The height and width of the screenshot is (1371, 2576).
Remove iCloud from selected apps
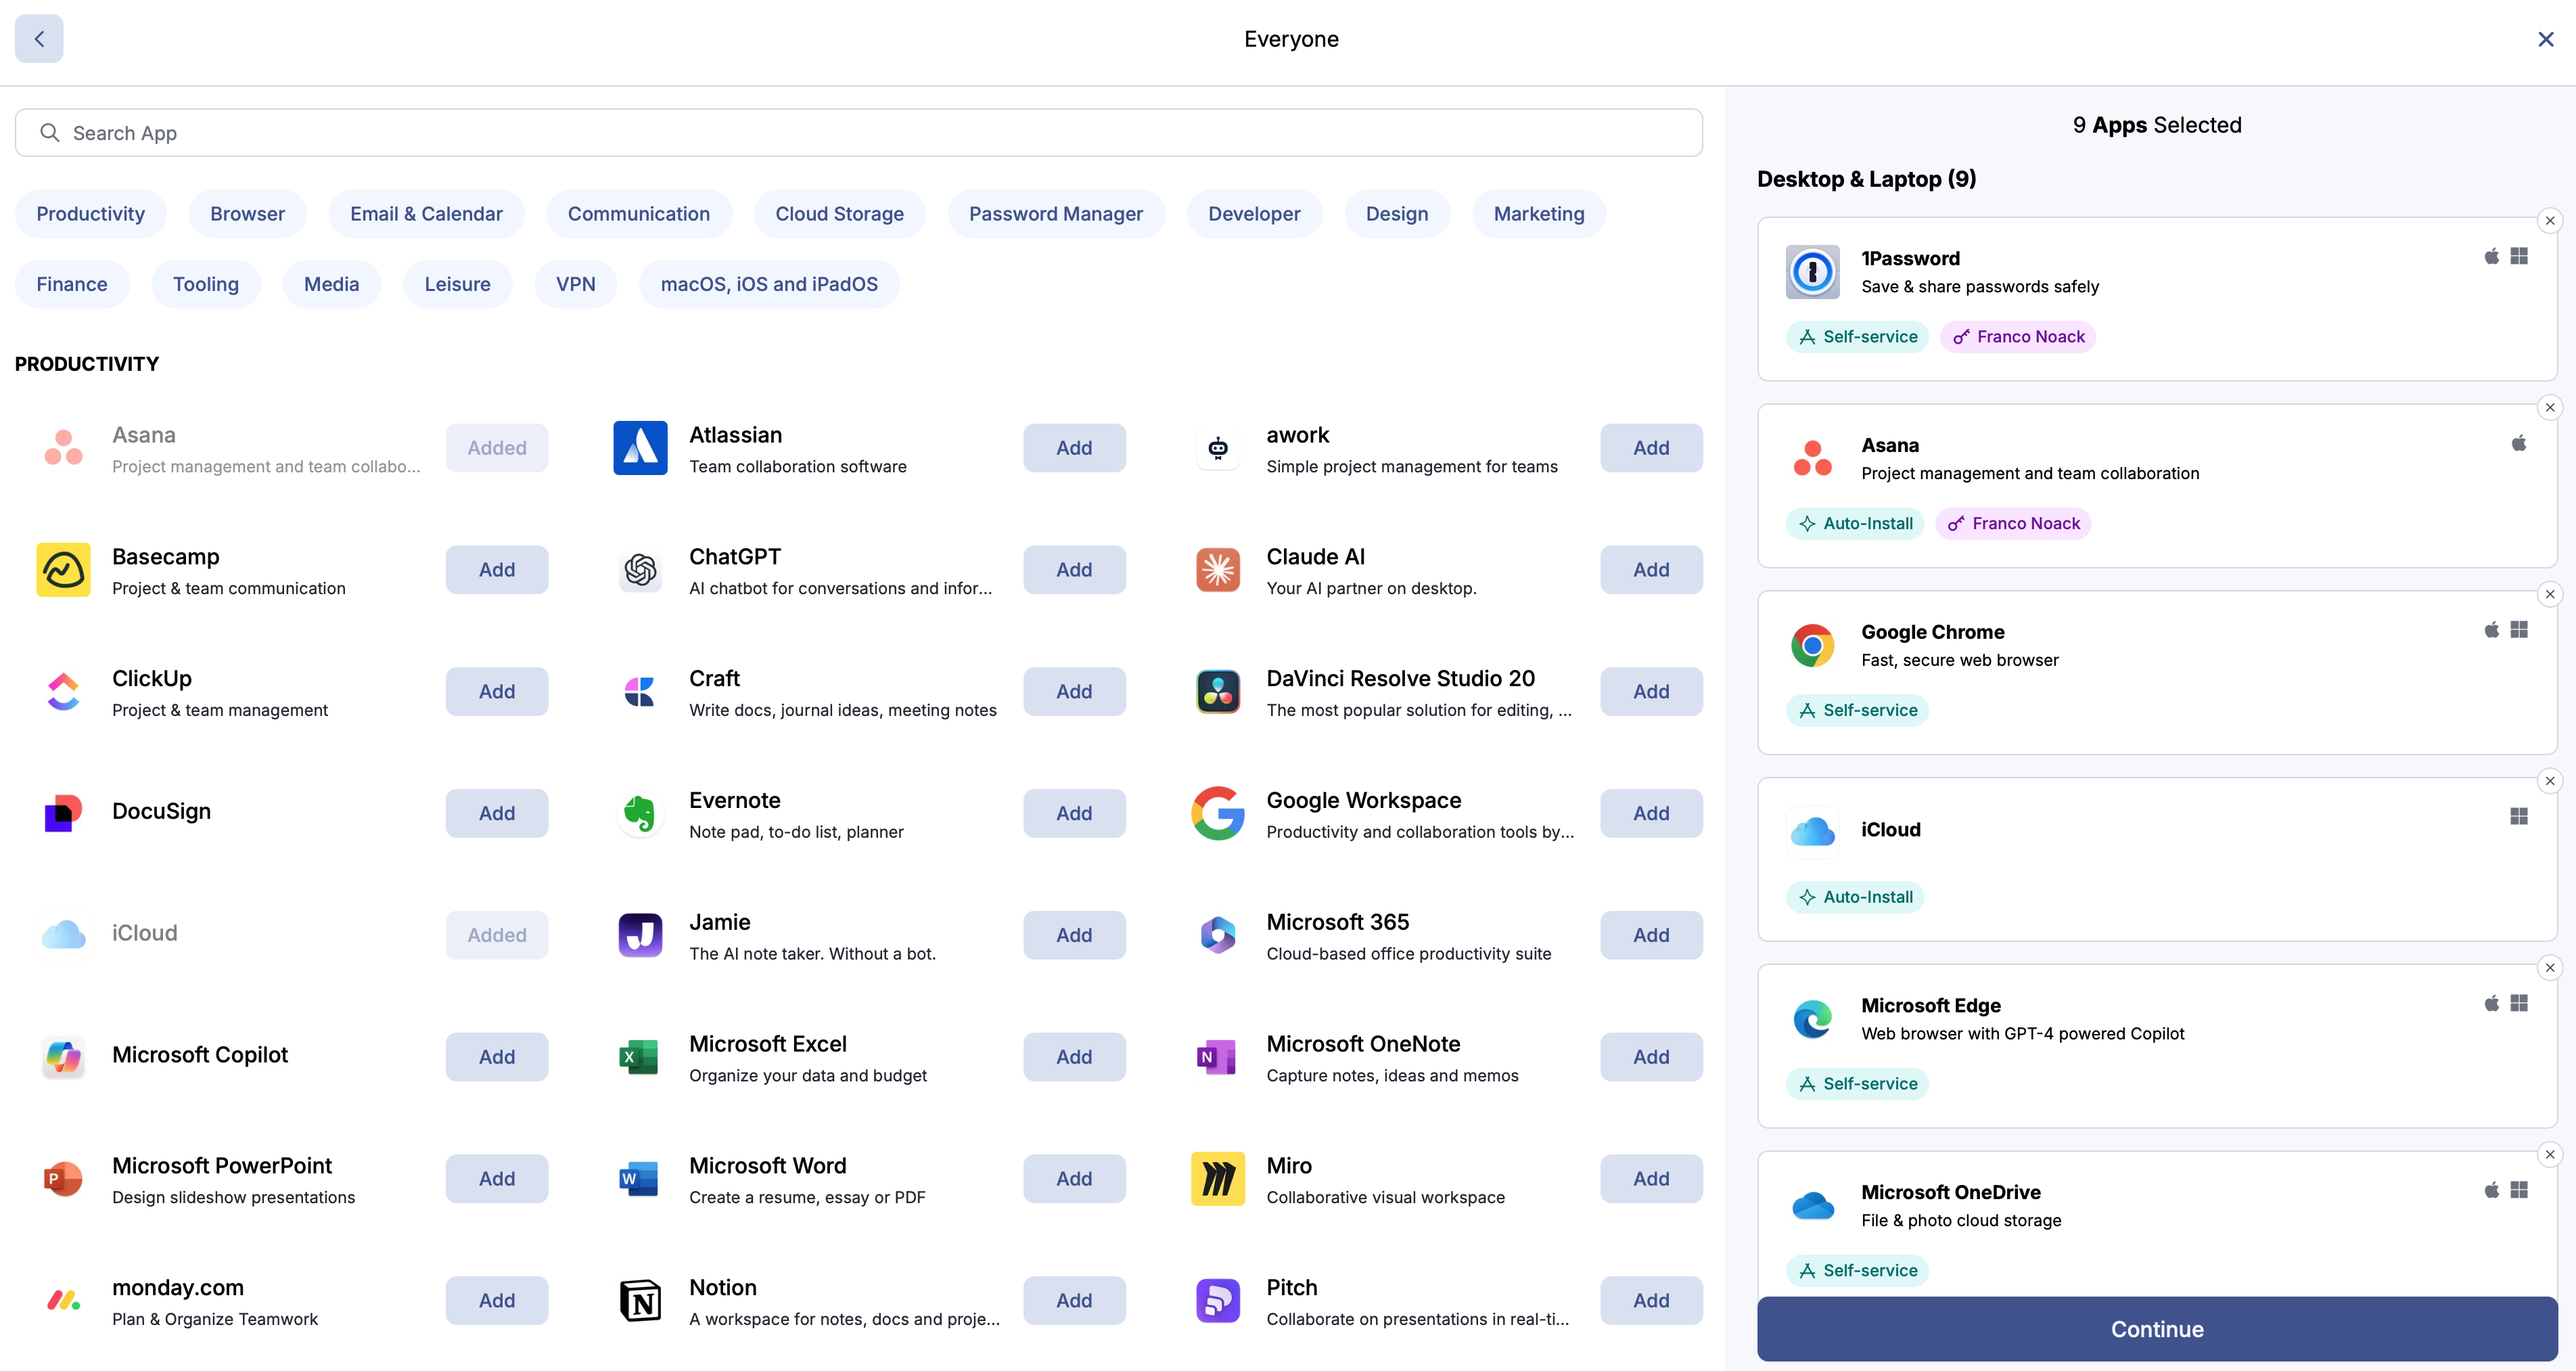click(x=2549, y=781)
